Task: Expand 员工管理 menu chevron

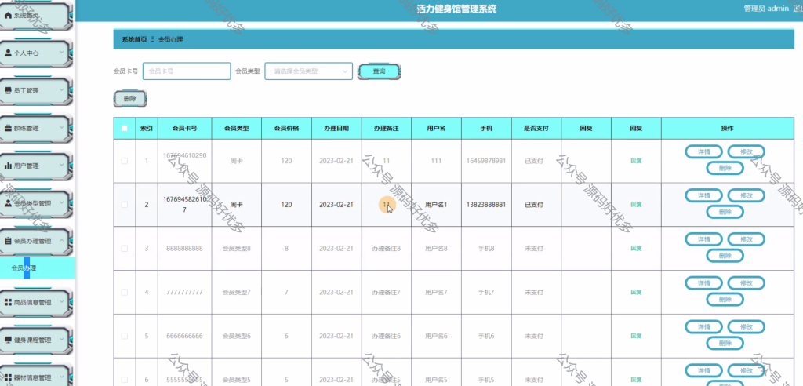Action: (x=61, y=89)
